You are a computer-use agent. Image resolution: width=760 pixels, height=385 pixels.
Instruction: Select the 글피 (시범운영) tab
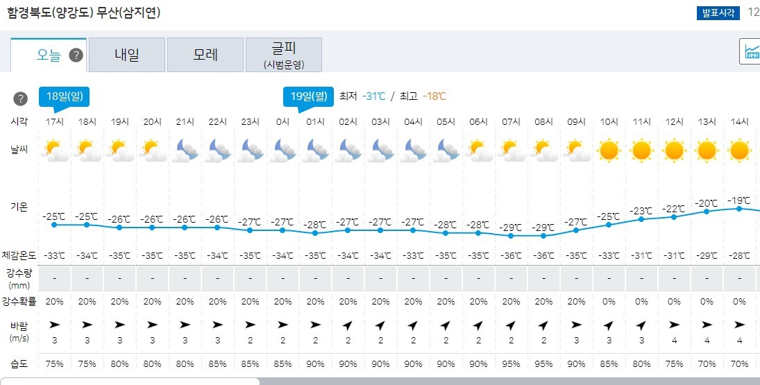coord(283,55)
